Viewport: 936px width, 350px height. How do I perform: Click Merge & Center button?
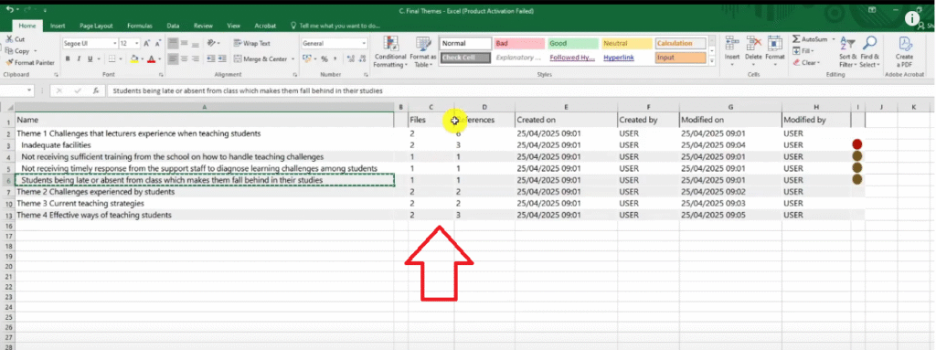(261, 59)
